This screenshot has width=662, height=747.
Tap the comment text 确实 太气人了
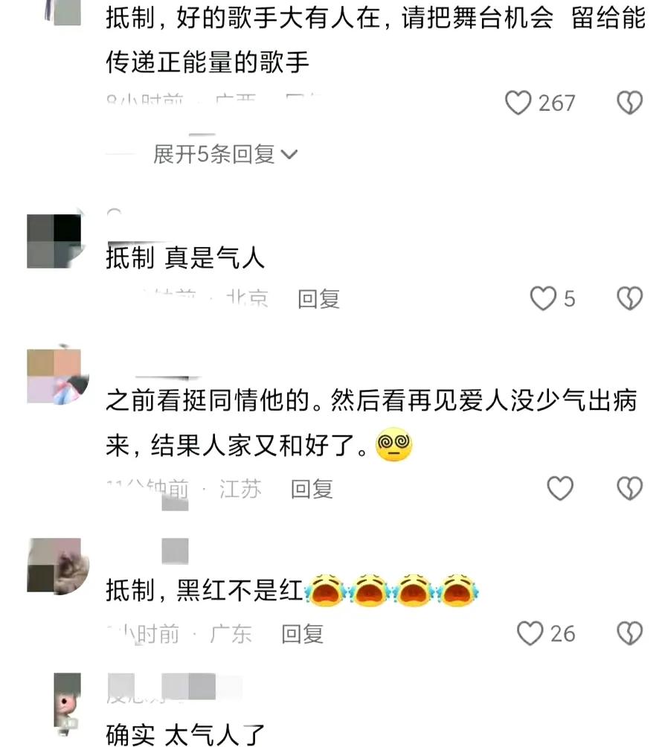point(185,734)
